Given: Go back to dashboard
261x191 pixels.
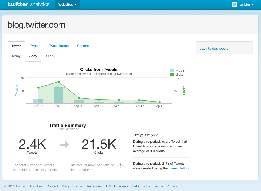Looking at the screenshot, I should coord(214,49).
